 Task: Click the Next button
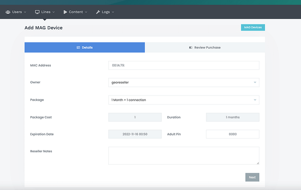[252, 177]
